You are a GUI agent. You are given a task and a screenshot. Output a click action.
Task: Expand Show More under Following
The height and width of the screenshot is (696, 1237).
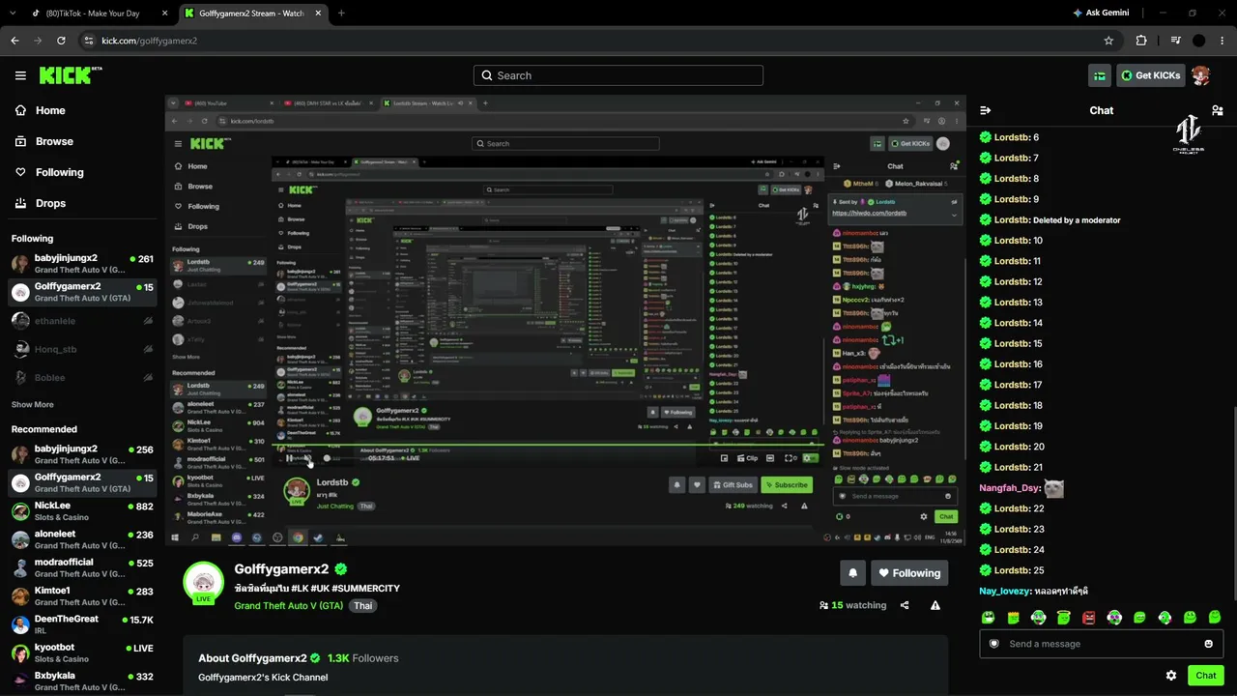click(33, 405)
